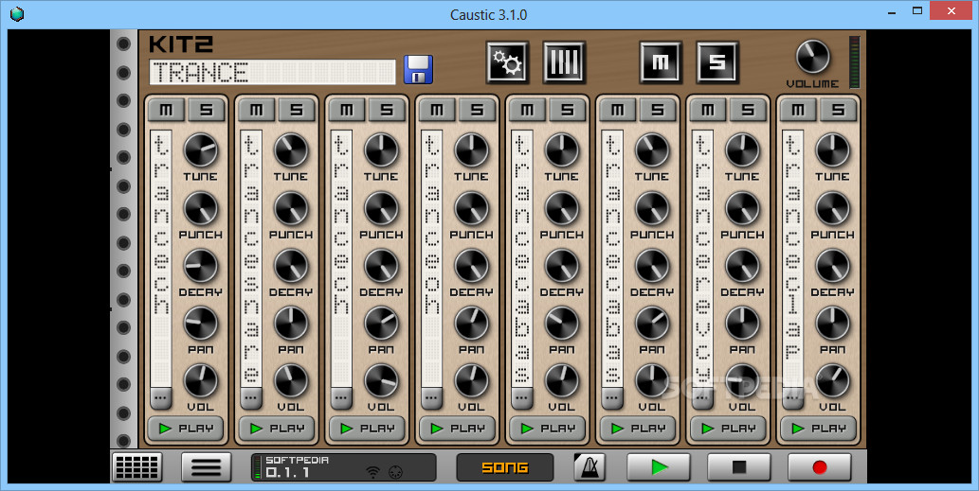Start recording with the red record button
This screenshot has height=491, width=979.
[819, 466]
